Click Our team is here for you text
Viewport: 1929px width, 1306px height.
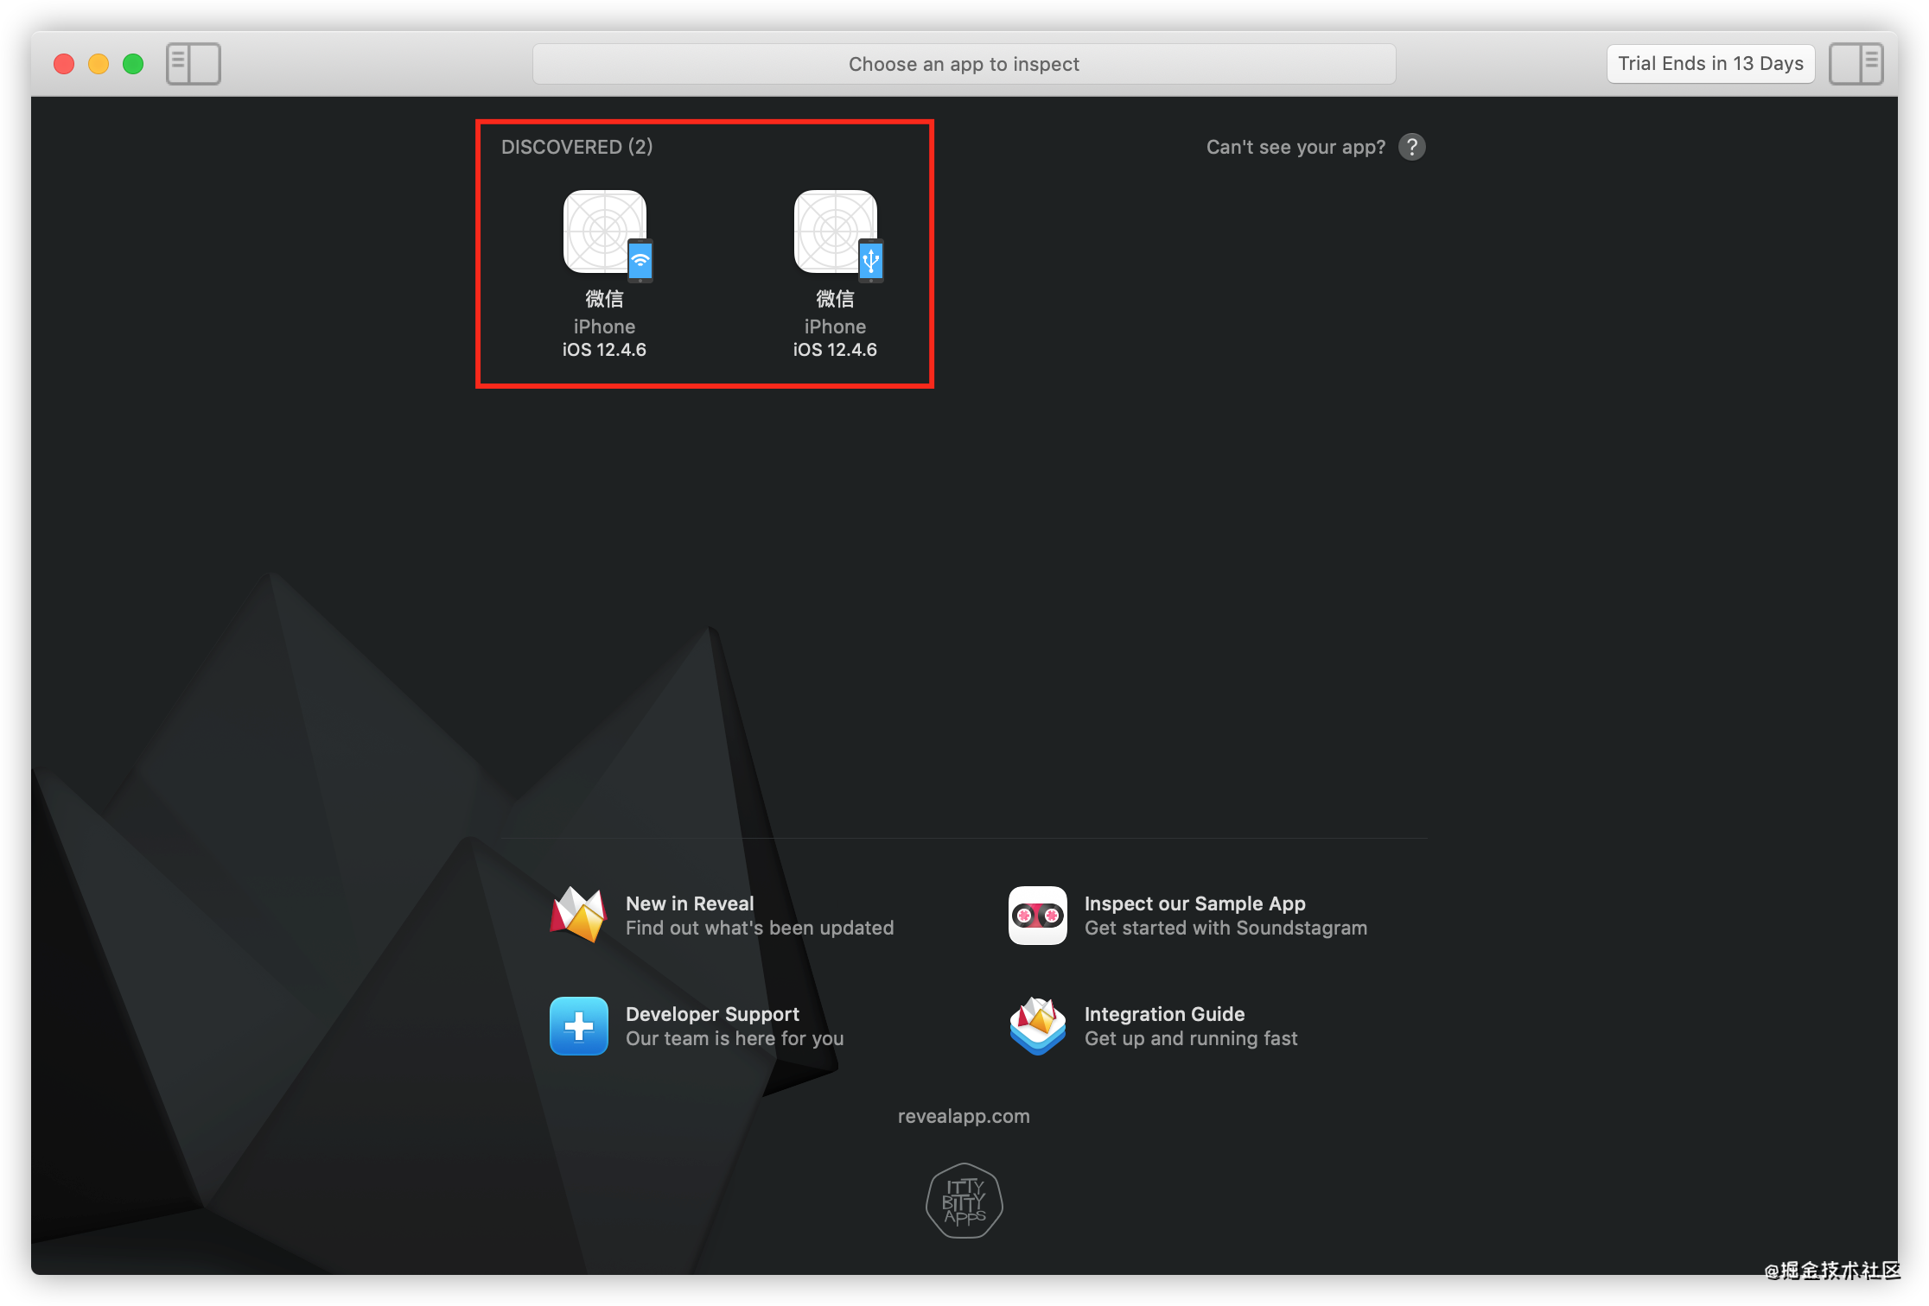pyautogui.click(x=734, y=1038)
